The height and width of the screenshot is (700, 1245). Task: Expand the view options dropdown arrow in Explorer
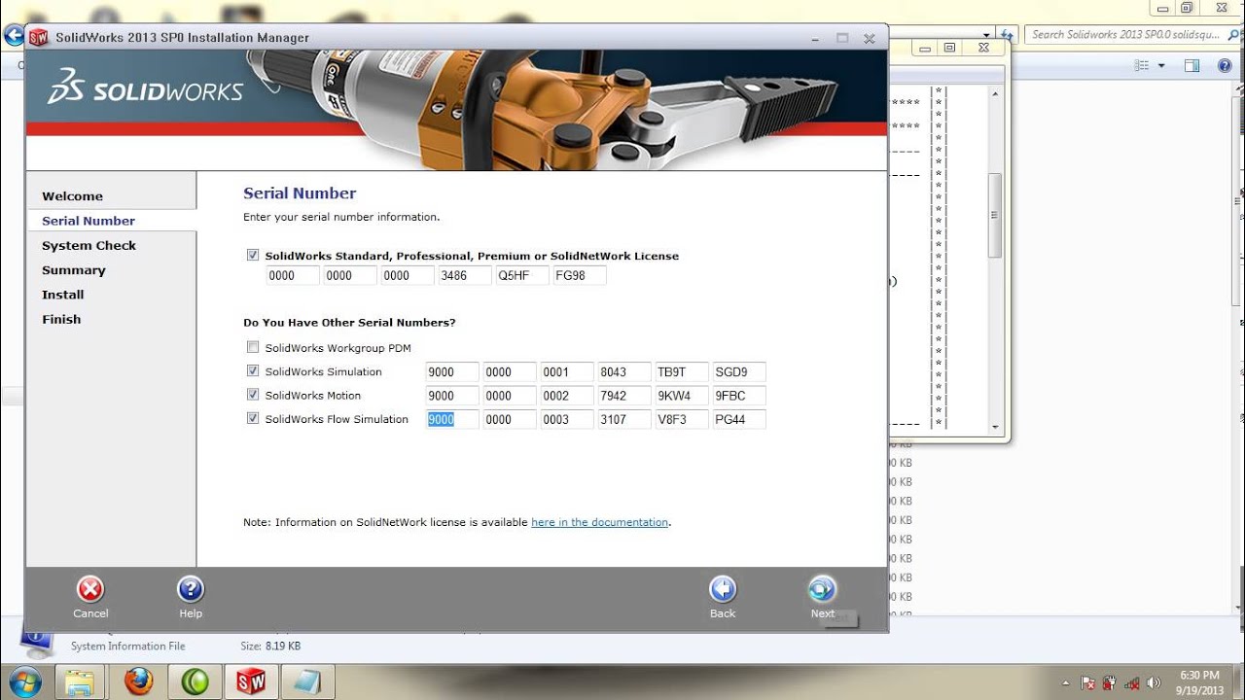click(x=1161, y=65)
